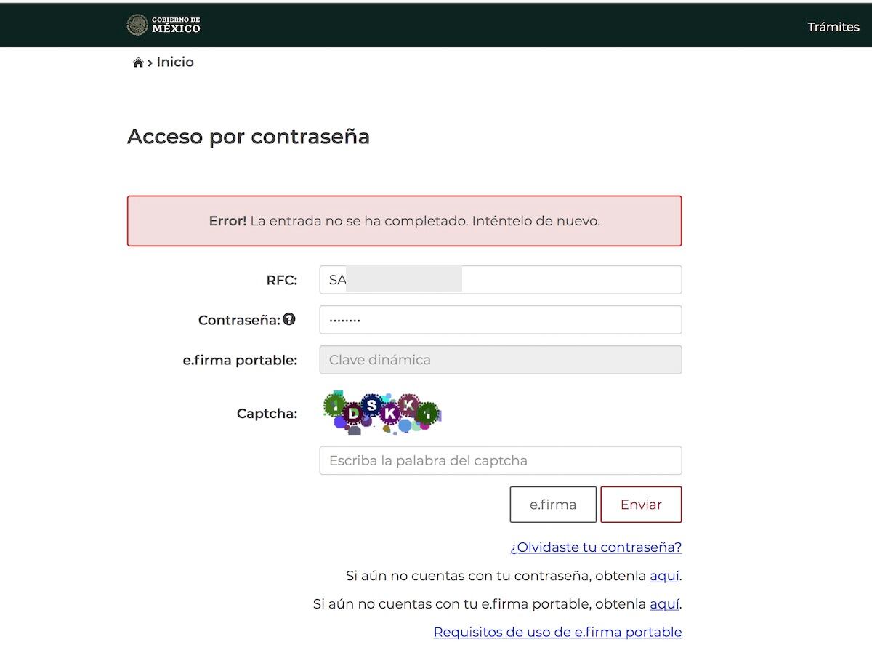Click aquí to obtain e.firma portable
Viewport: 872px width, 666px height.
(x=664, y=604)
